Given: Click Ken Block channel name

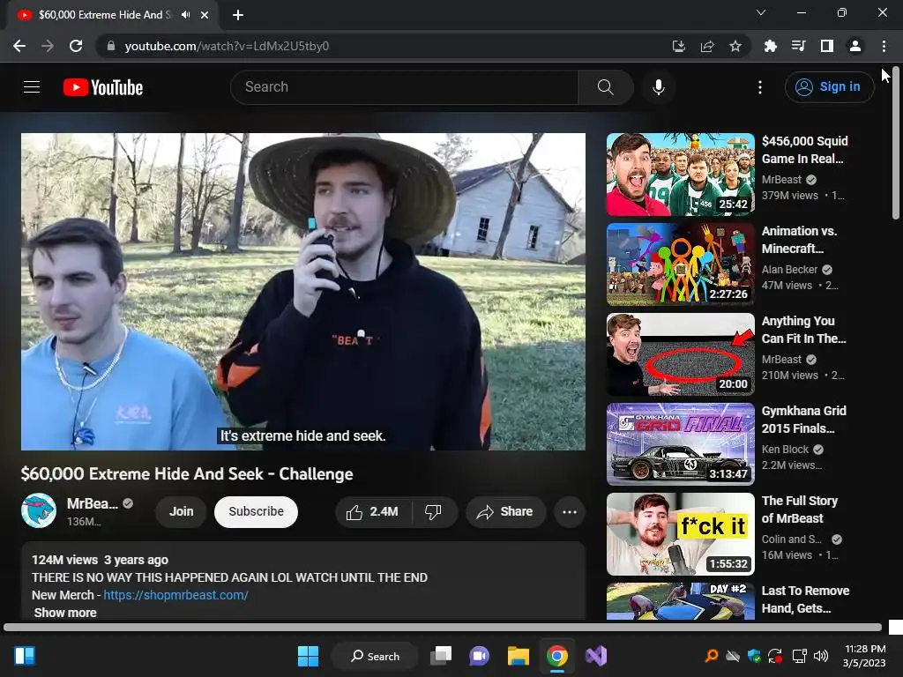Looking at the screenshot, I should click(x=785, y=449).
